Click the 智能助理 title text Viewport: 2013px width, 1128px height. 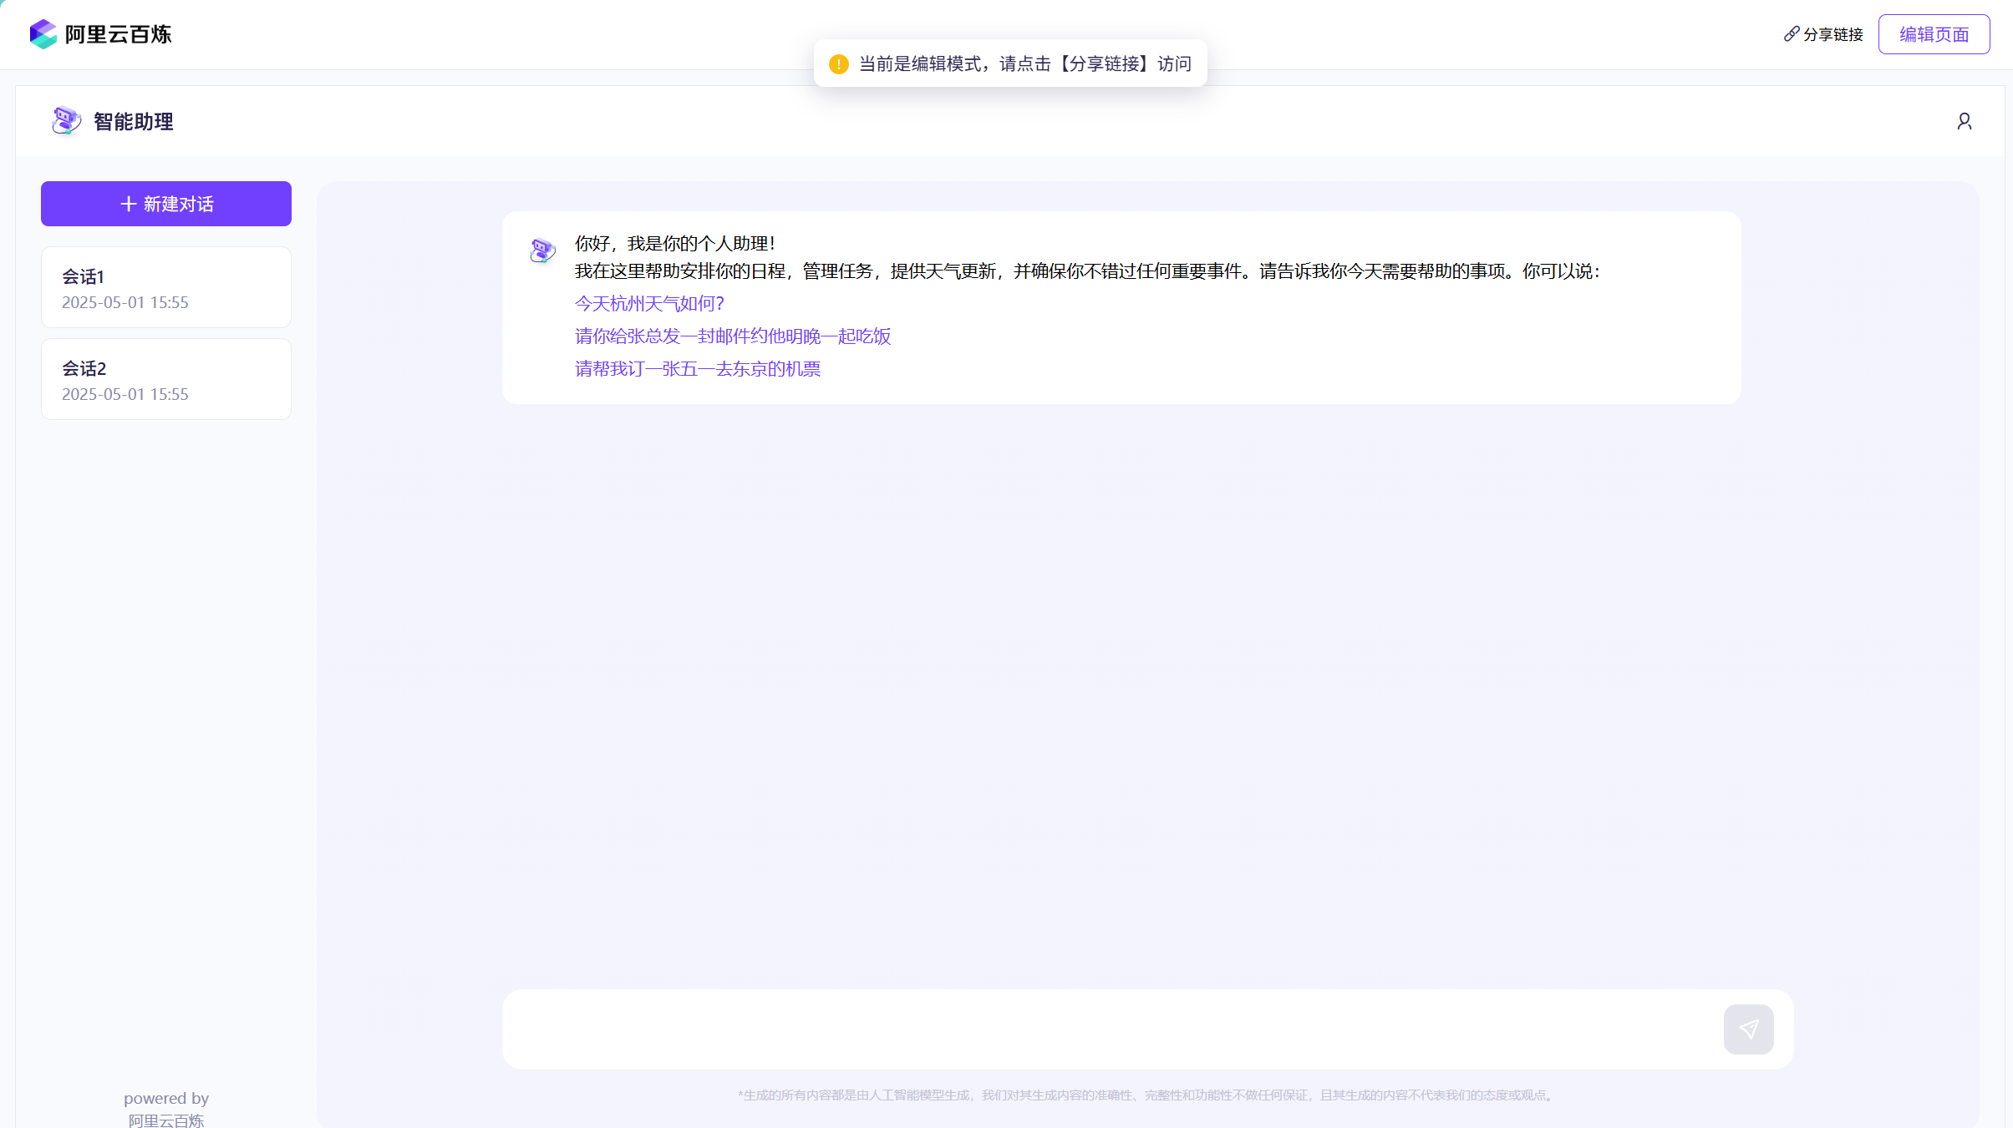[x=132, y=120]
